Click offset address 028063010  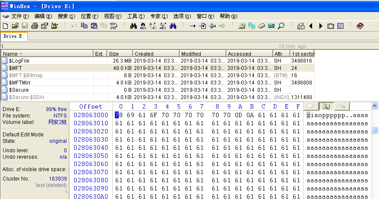pos(90,124)
